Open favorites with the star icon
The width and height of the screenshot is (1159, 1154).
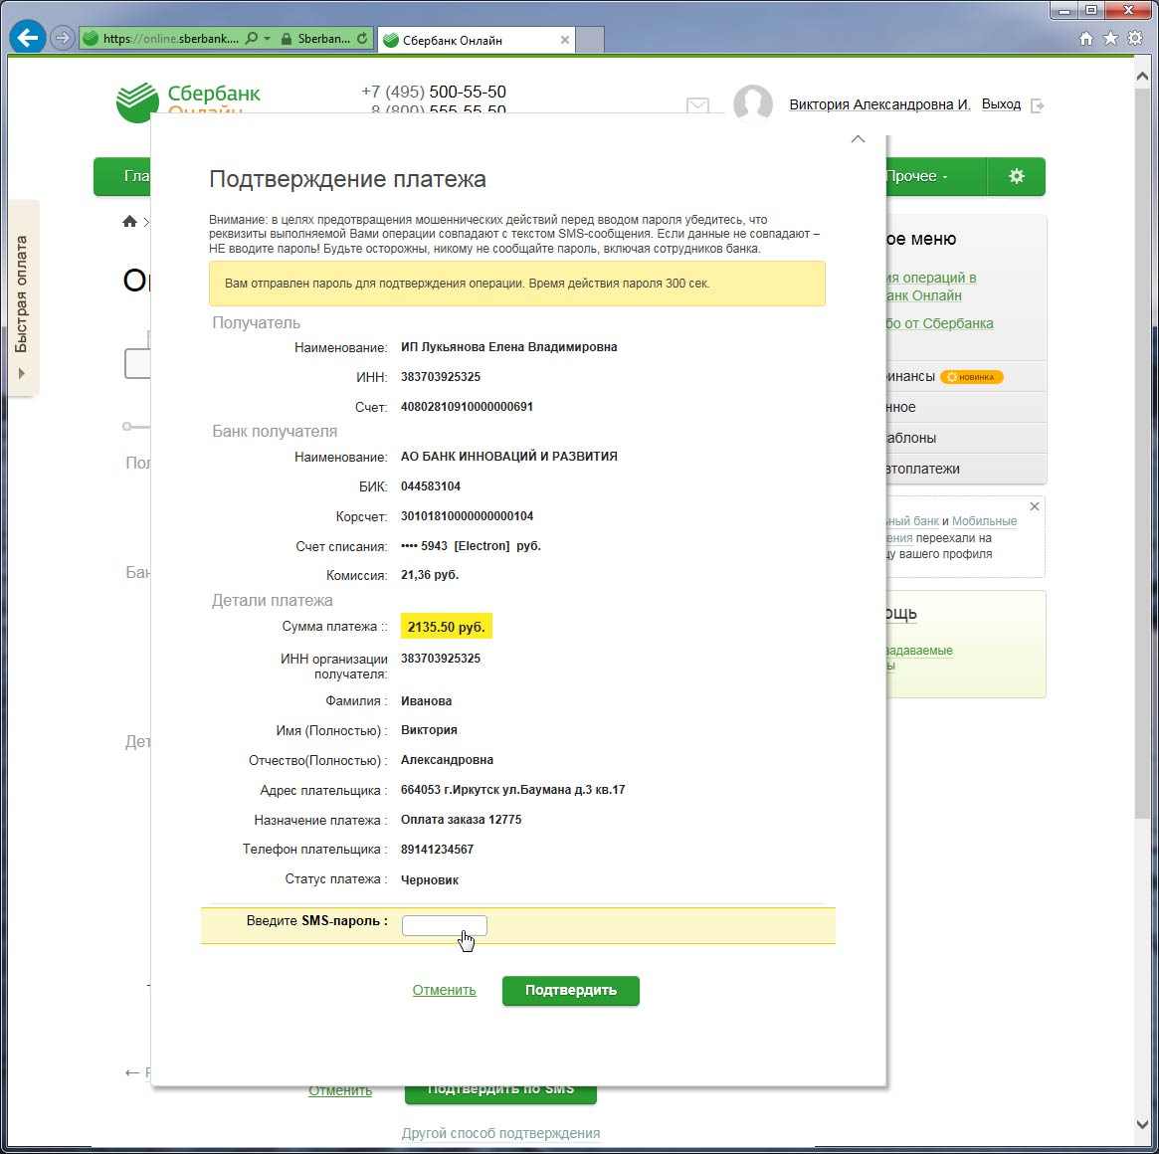[x=1110, y=39]
